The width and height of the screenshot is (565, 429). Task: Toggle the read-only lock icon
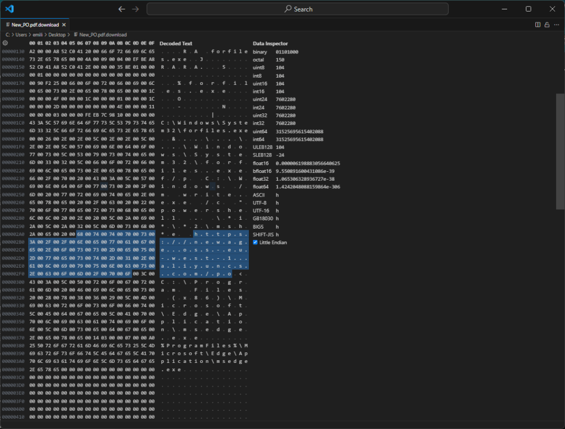[547, 25]
